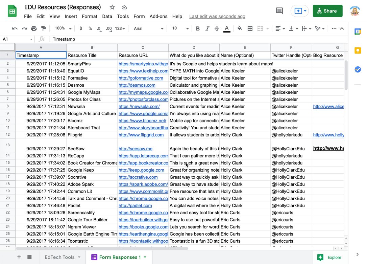Open Tasks side panel icon
The image size is (367, 264).
[x=358, y=69]
